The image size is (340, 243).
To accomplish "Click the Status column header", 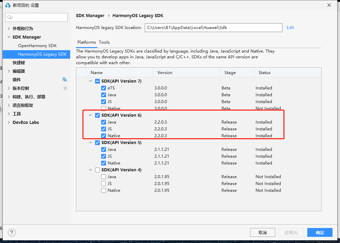I will pos(288,73).
